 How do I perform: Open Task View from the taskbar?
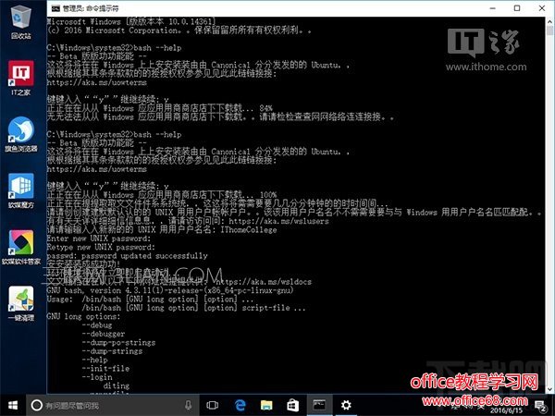[x=213, y=405]
